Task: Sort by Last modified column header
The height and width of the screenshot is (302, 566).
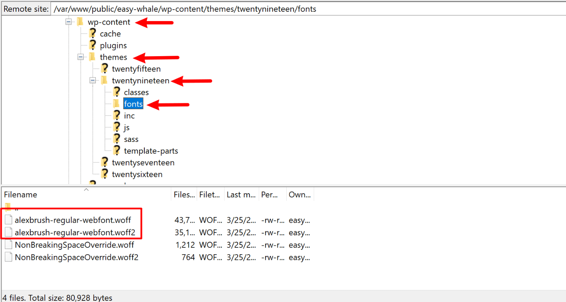Action: (x=241, y=194)
